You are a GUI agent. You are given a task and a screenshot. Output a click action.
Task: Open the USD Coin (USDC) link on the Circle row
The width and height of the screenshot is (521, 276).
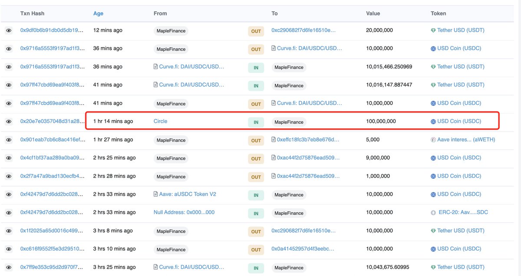click(x=459, y=122)
